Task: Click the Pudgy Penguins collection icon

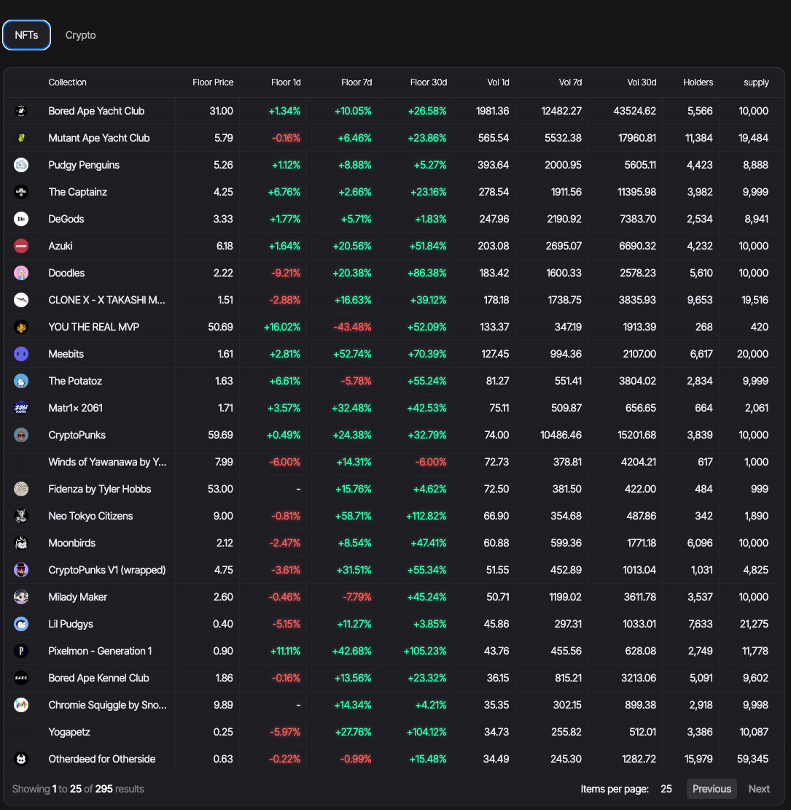Action: tap(21, 165)
